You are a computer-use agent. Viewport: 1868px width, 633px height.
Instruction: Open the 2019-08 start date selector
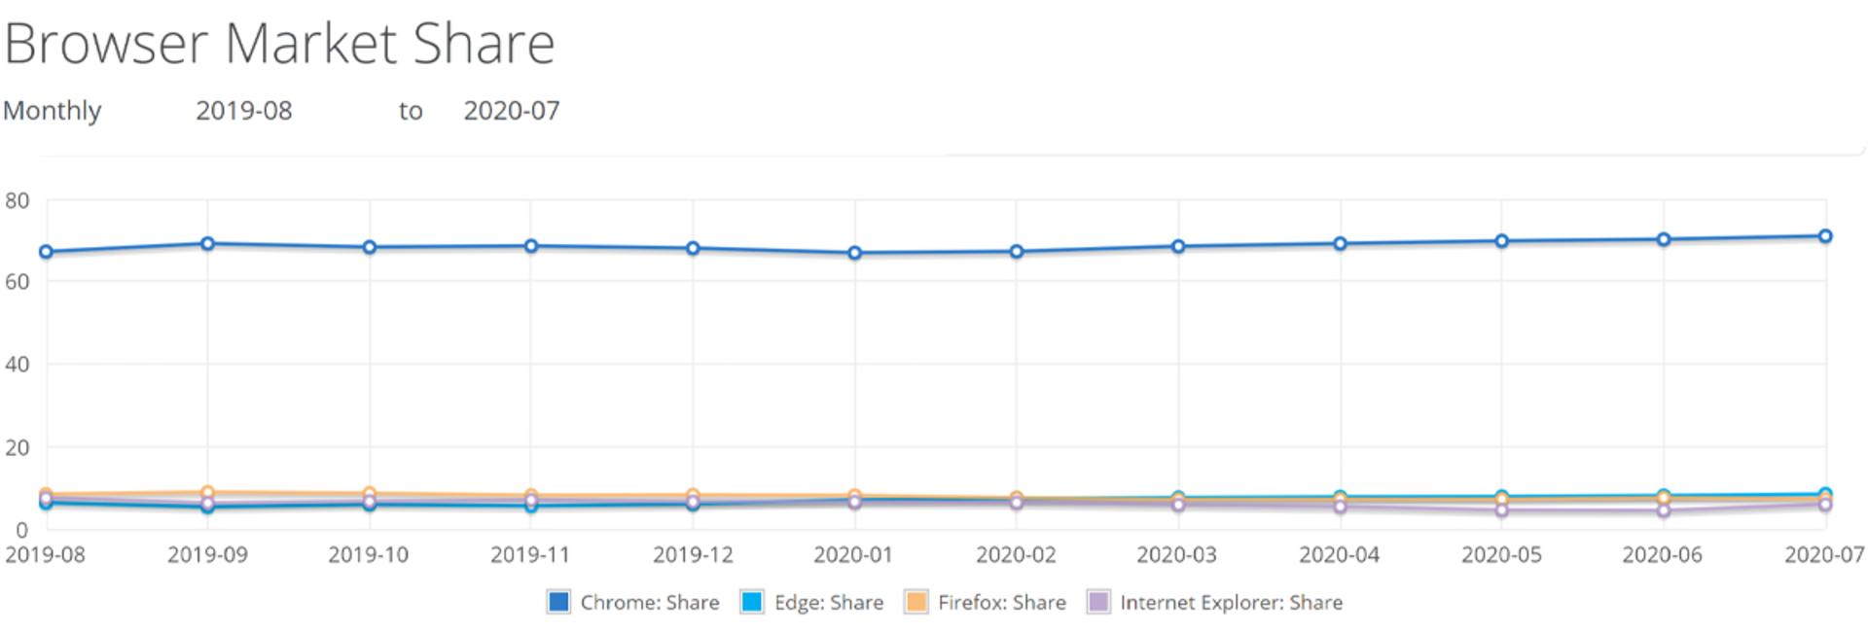(x=244, y=111)
